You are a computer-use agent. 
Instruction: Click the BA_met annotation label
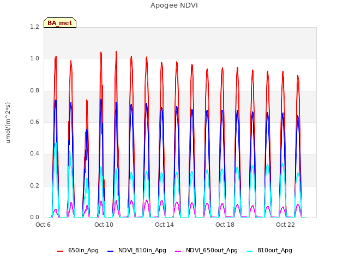coord(60,23)
